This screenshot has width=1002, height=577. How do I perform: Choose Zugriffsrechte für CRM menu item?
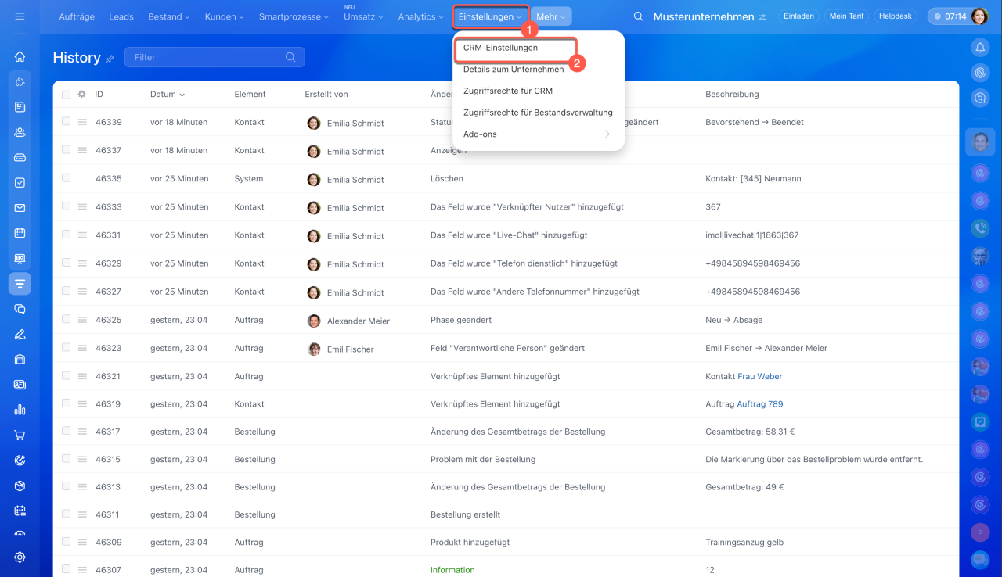508,91
